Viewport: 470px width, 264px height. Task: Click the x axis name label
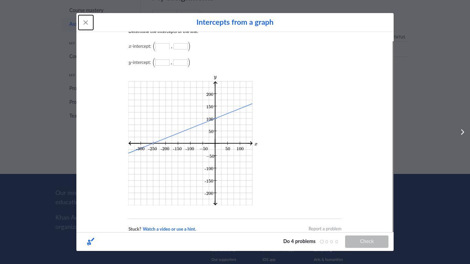256,144
